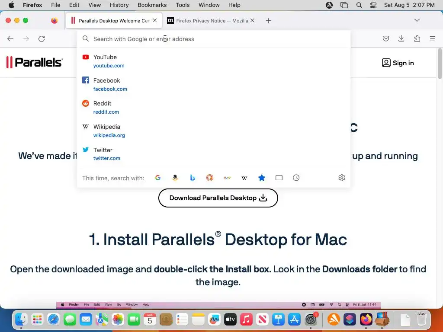
Task: Open the Extensions puzzle icon
Action: pos(417,38)
